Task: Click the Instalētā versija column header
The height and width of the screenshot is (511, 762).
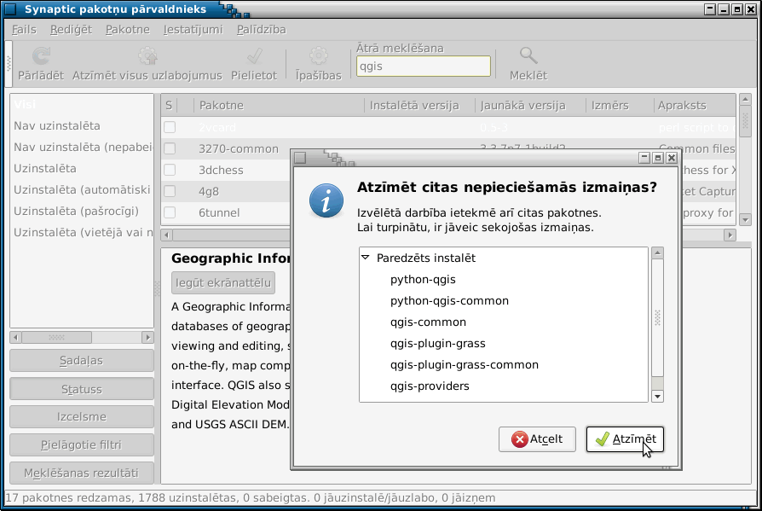Action: (x=419, y=106)
